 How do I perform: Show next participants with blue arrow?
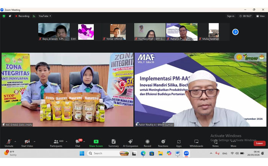click(x=235, y=32)
